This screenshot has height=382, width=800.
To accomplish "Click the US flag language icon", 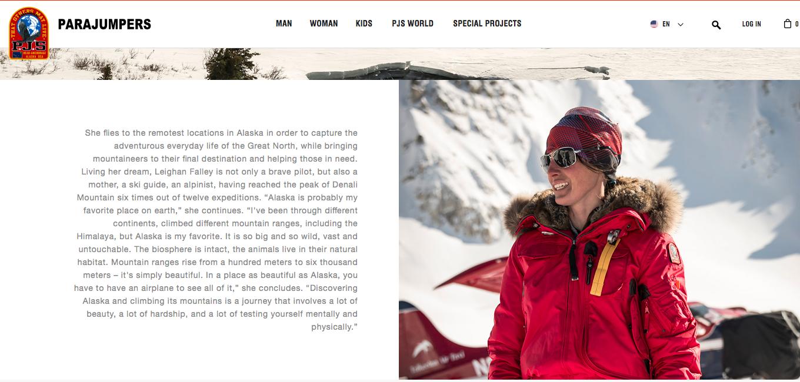I will [654, 24].
